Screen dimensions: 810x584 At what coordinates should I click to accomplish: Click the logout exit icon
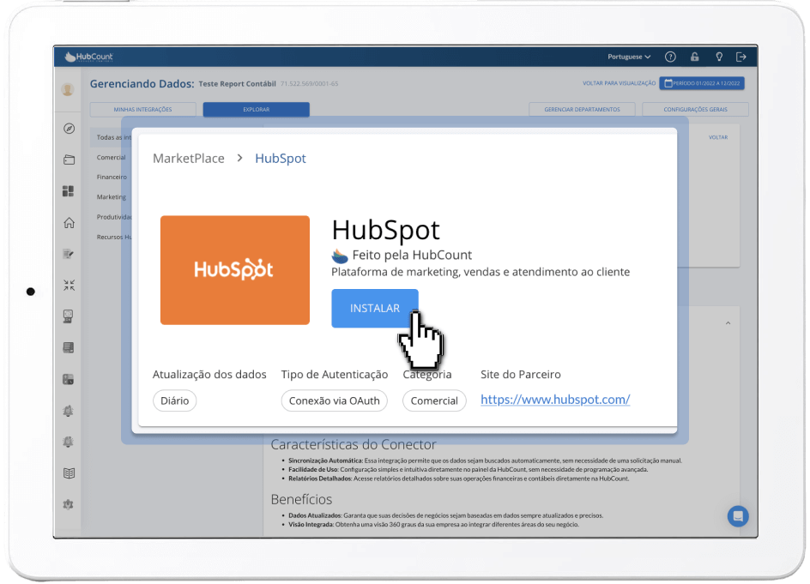[x=740, y=57]
